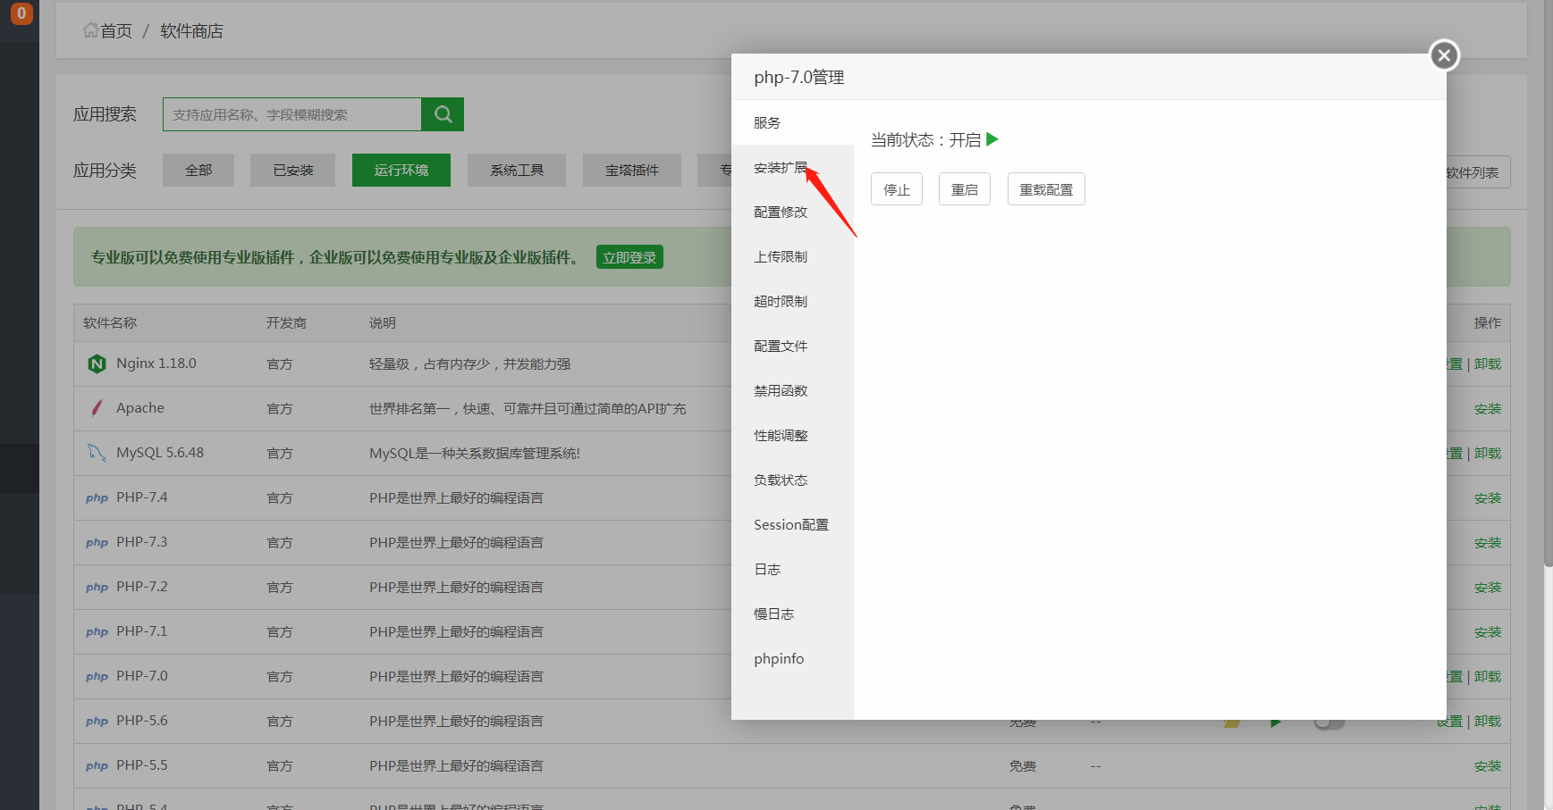Select the Session配置 tab
This screenshot has width=1553, height=810.
790,525
